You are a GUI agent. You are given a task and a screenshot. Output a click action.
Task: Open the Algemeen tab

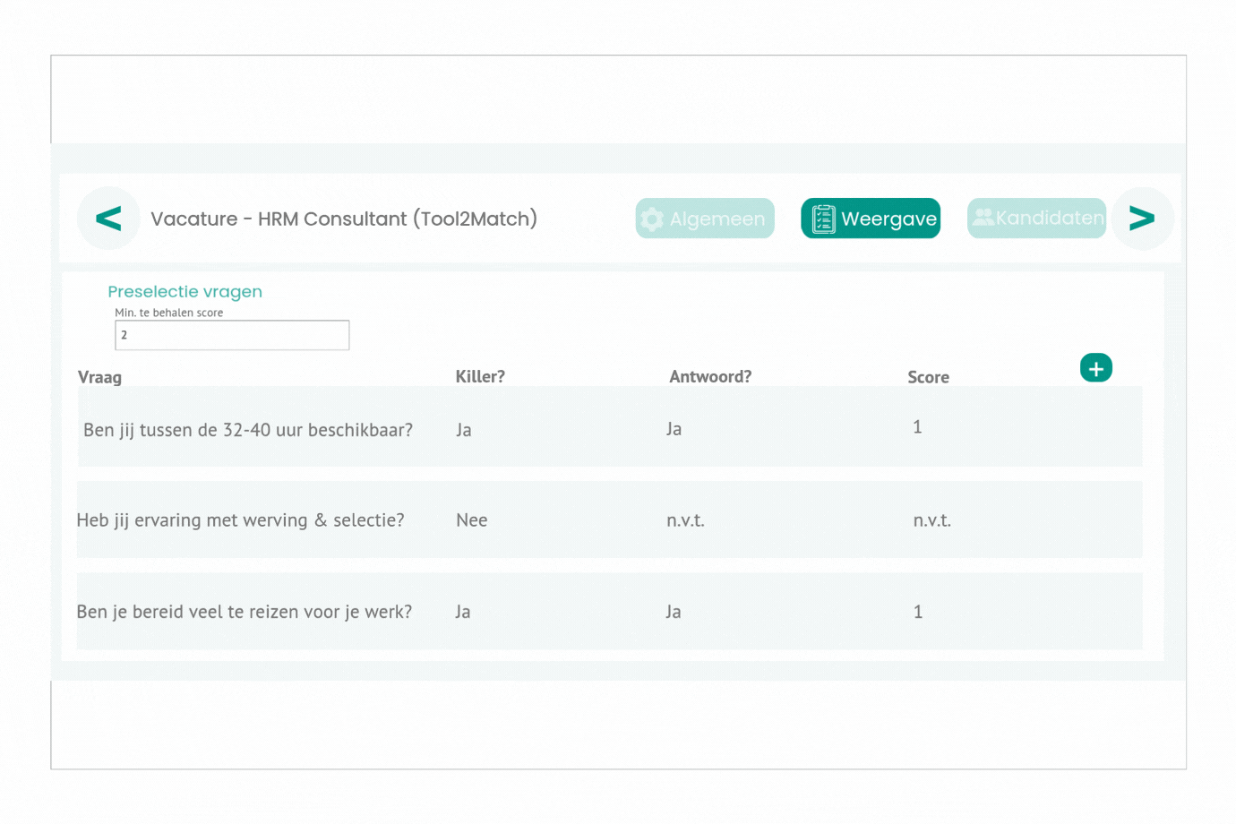pos(705,219)
